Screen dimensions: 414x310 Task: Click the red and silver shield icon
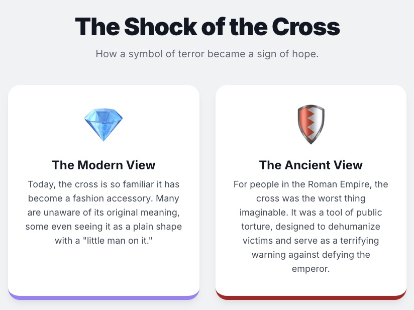[311, 124]
